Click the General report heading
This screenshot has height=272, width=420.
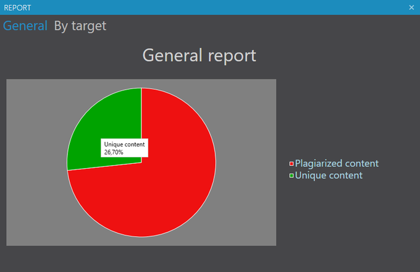click(x=199, y=56)
